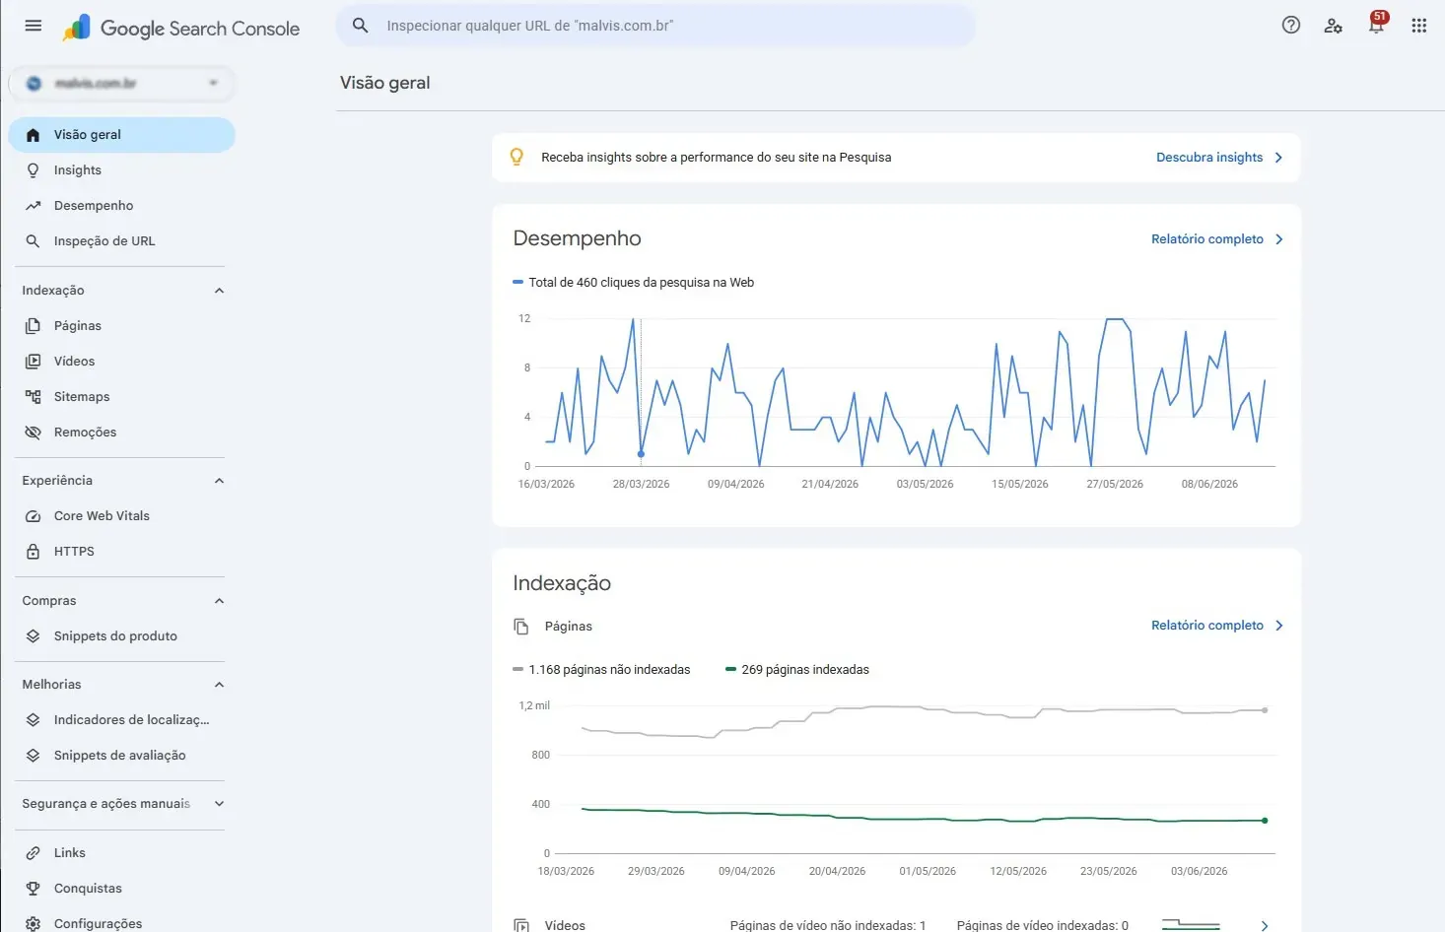1445x932 pixels.
Task: Open Configurações in sidebar
Action: [x=121, y=924]
